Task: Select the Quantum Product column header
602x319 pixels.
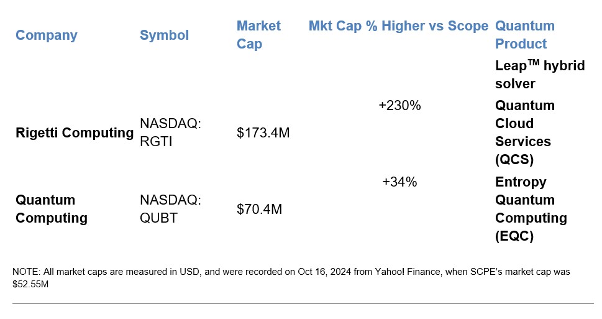Action: tap(524, 35)
